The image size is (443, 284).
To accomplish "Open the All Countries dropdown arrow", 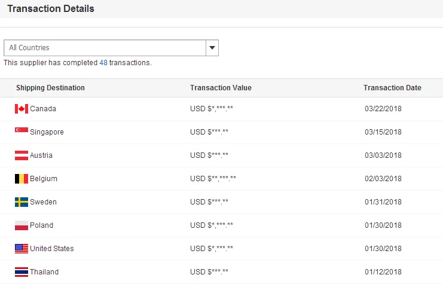I will 212,48.
